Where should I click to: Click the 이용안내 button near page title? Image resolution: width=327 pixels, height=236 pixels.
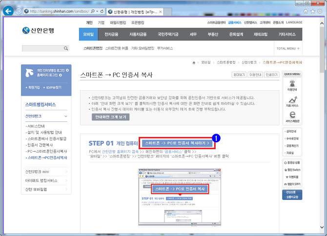pyautogui.click(x=255, y=75)
